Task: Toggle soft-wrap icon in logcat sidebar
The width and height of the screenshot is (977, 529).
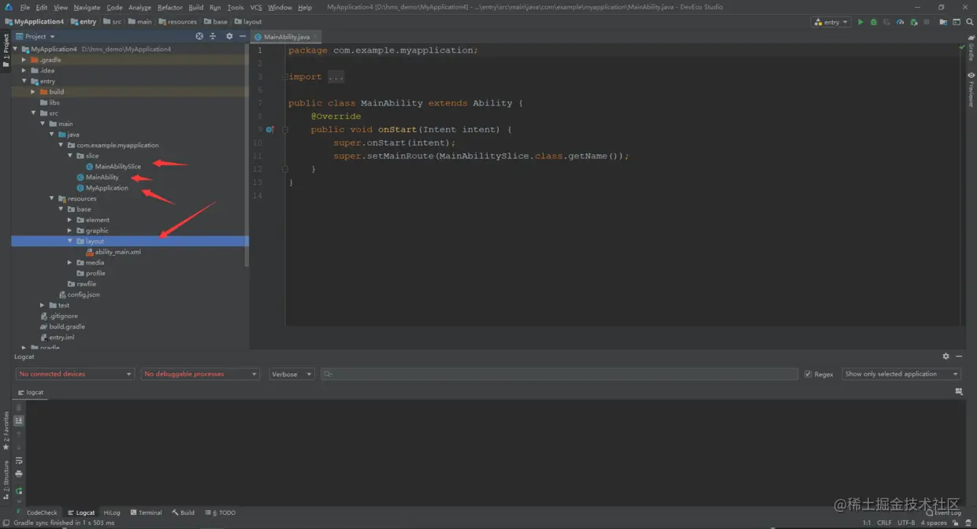Action: (x=19, y=461)
